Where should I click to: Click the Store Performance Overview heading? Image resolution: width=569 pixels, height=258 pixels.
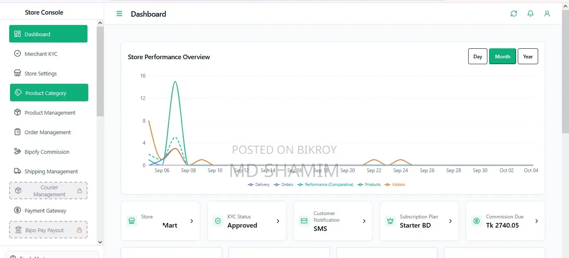169,57
